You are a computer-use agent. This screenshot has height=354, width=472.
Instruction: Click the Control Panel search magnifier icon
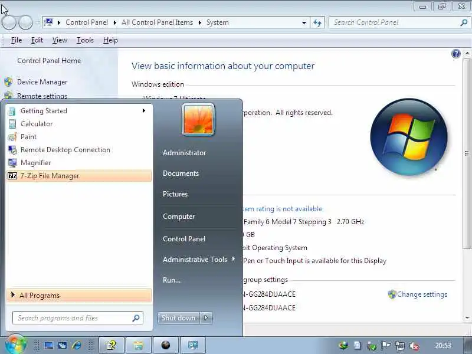click(464, 22)
